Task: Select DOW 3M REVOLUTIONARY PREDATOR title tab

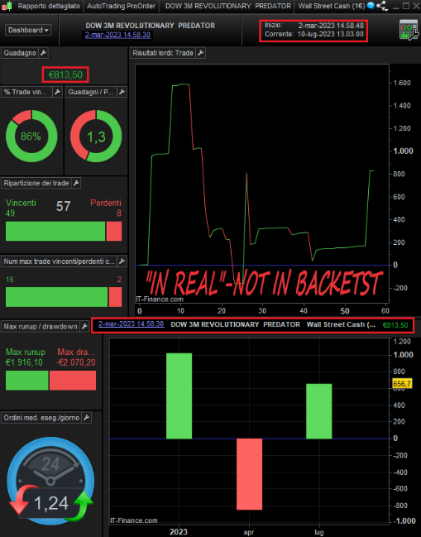Action: [228, 6]
